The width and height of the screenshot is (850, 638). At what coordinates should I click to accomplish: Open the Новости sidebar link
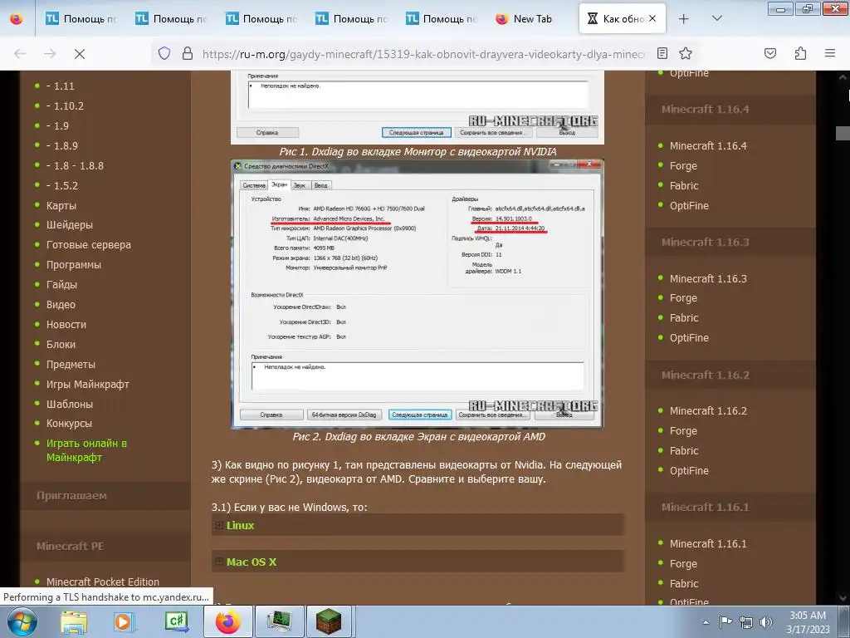[66, 325]
